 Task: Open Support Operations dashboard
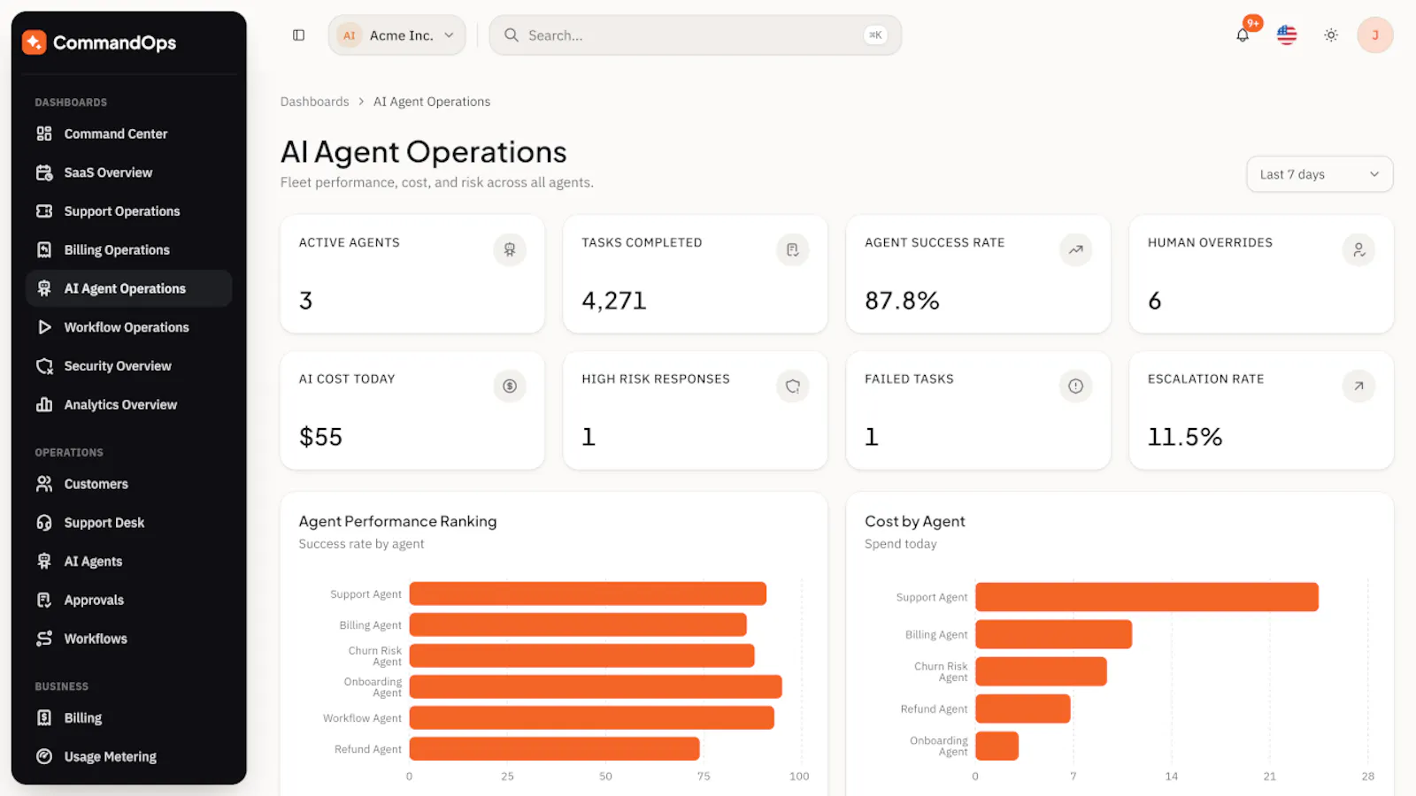point(129,211)
